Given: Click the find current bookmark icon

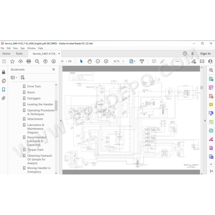Looking at the screenshot, I should pyautogui.click(x=23, y=77).
